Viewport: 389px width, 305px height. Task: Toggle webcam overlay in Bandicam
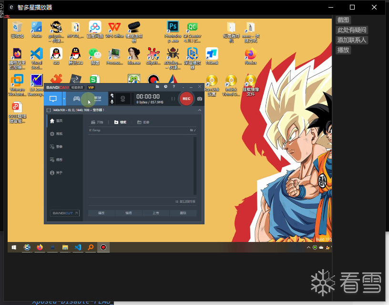[123, 99]
